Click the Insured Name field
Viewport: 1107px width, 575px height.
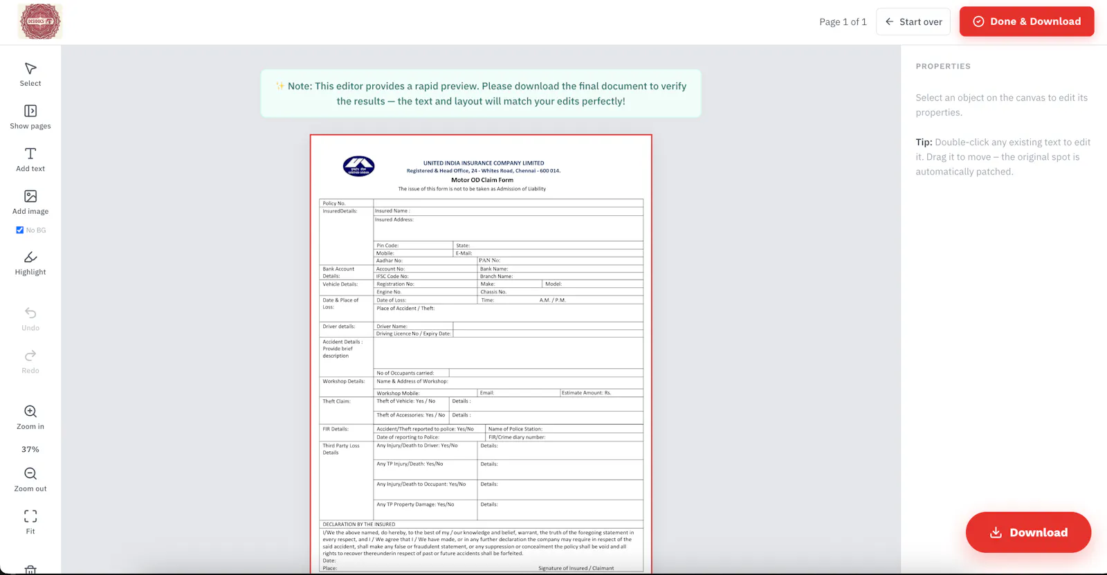tap(508, 211)
